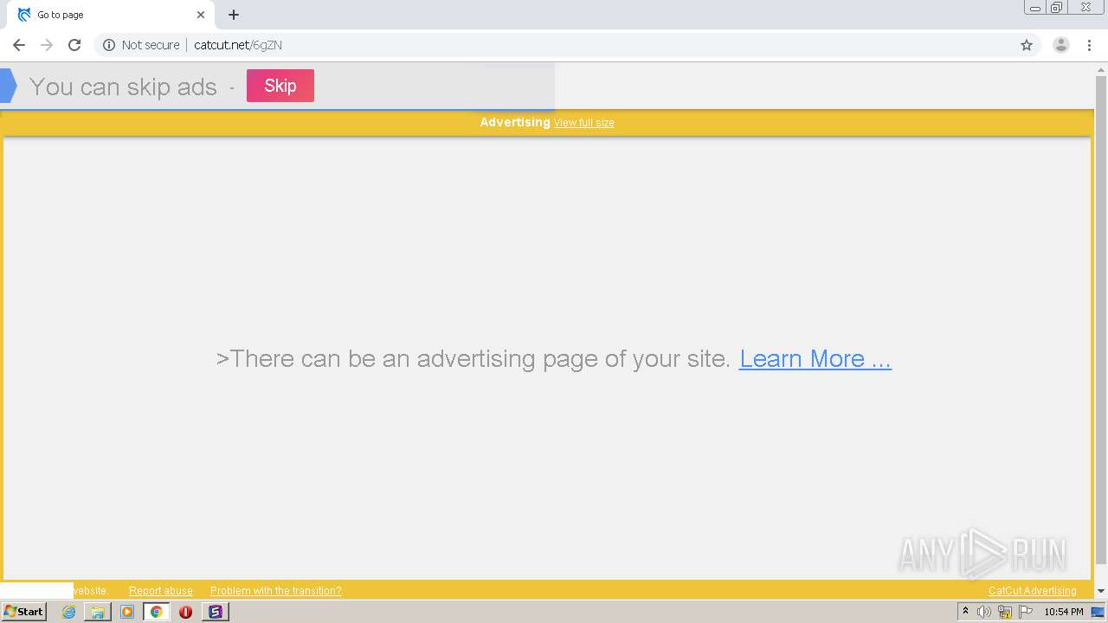Click the page's vertical scrollbar
The image size is (1108, 623).
[x=1101, y=320]
